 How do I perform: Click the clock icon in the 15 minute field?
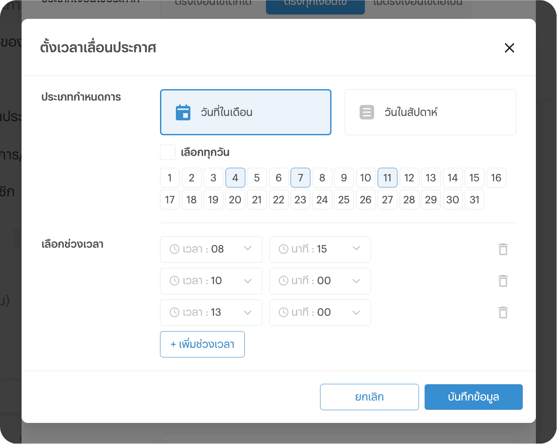tap(284, 249)
